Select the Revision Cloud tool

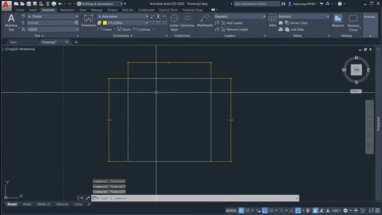(x=353, y=23)
